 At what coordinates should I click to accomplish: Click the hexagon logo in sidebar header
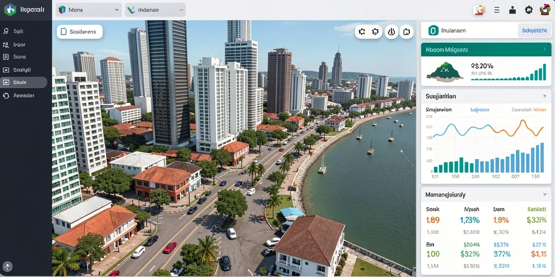(x=10, y=10)
